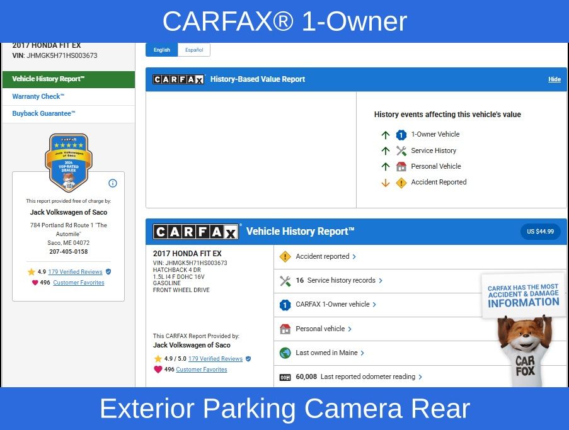This screenshot has width=569, height=430.
Task: Open 179 Verified Reviews in sidebar
Action: (x=75, y=272)
